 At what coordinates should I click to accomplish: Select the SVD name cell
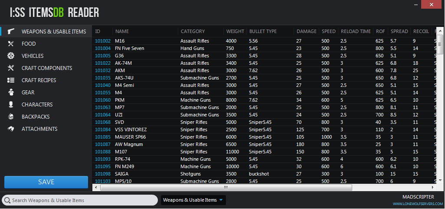pos(119,122)
